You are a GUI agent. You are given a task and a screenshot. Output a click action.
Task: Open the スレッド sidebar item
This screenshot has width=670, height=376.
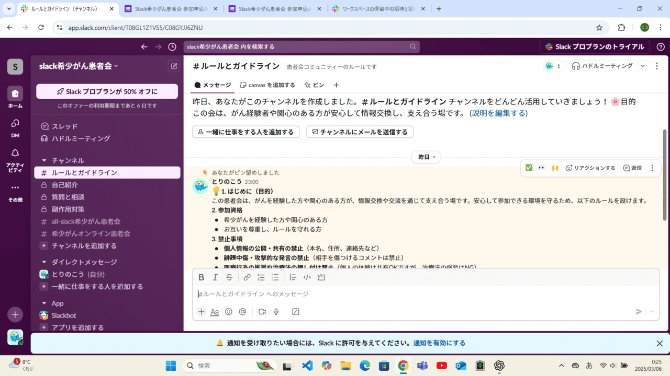click(x=107, y=126)
